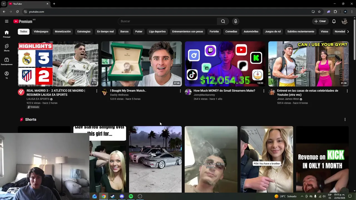Open the POV You have a brother short
Screen dimensions: 356x200
pyautogui.click(x=267, y=159)
